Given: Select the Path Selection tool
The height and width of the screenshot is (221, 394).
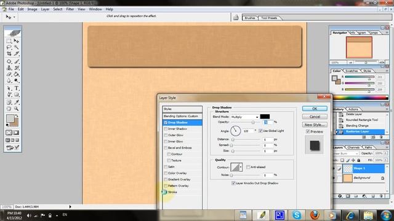Looking at the screenshot, I should (x=9, y=88).
